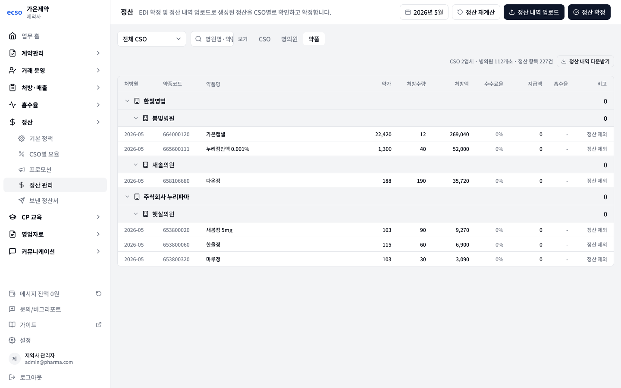
Task: Expand the 흡수율 menu chevron
Action: click(x=98, y=105)
